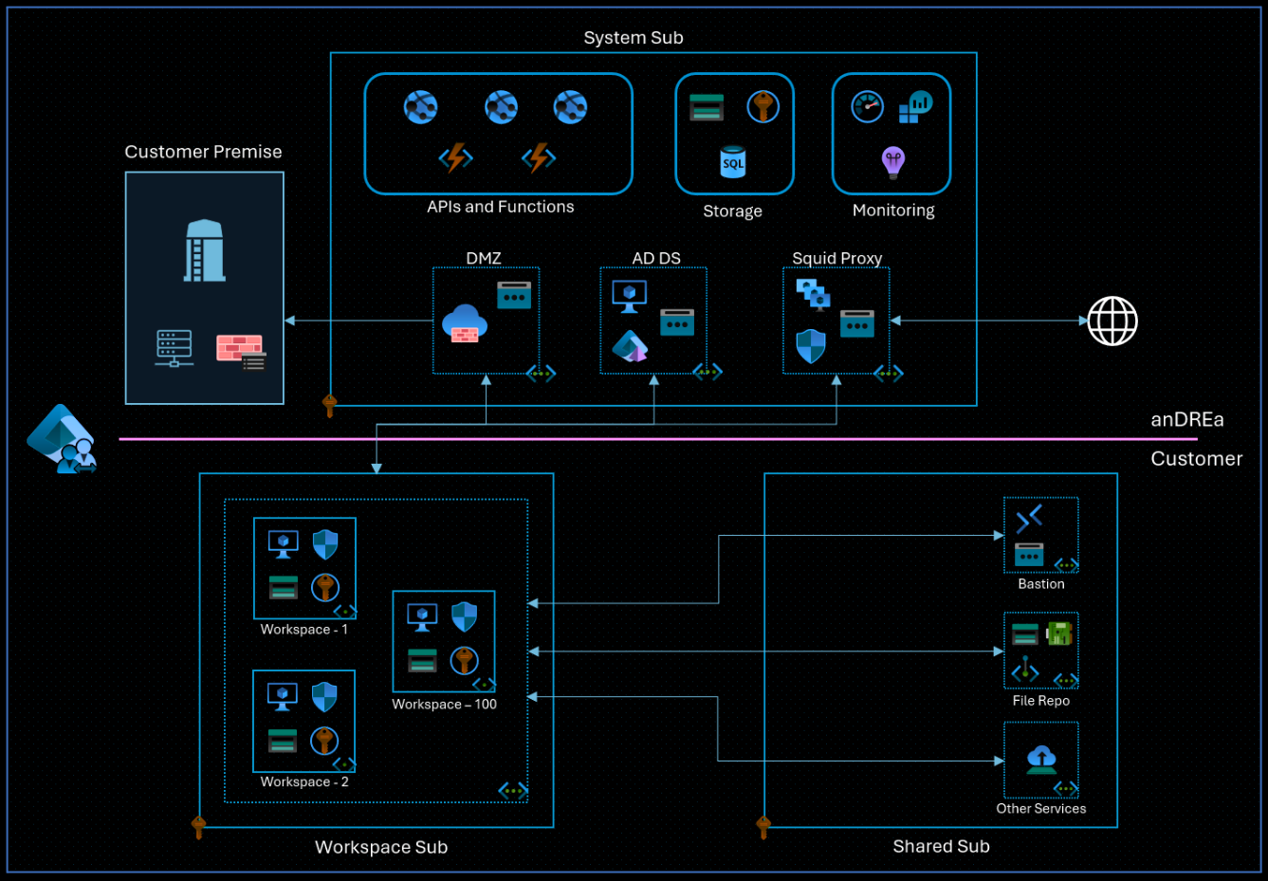Click the internet globe icon
Viewport: 1268px width, 881px height.
[1112, 321]
